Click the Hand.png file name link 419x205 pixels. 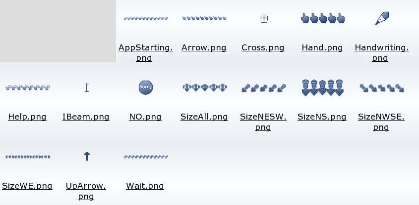(322, 47)
